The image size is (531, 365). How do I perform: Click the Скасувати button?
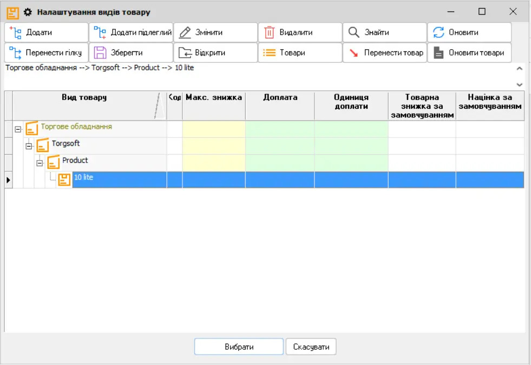click(x=311, y=347)
